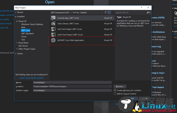The height and width of the screenshot is (113, 177).
Task: Click the search magnifier icon
Action: [x=148, y=13]
